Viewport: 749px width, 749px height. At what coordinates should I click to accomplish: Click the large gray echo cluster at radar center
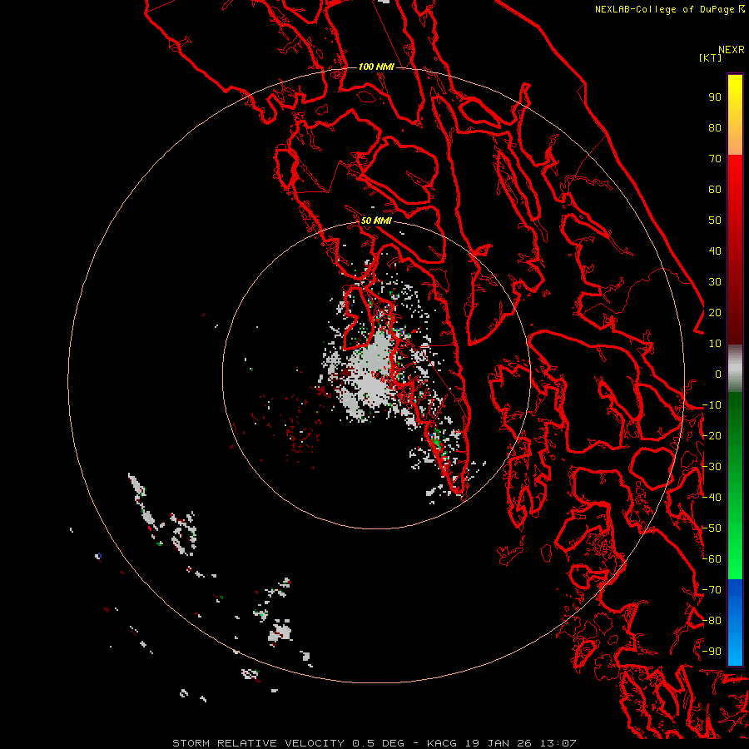click(372, 377)
